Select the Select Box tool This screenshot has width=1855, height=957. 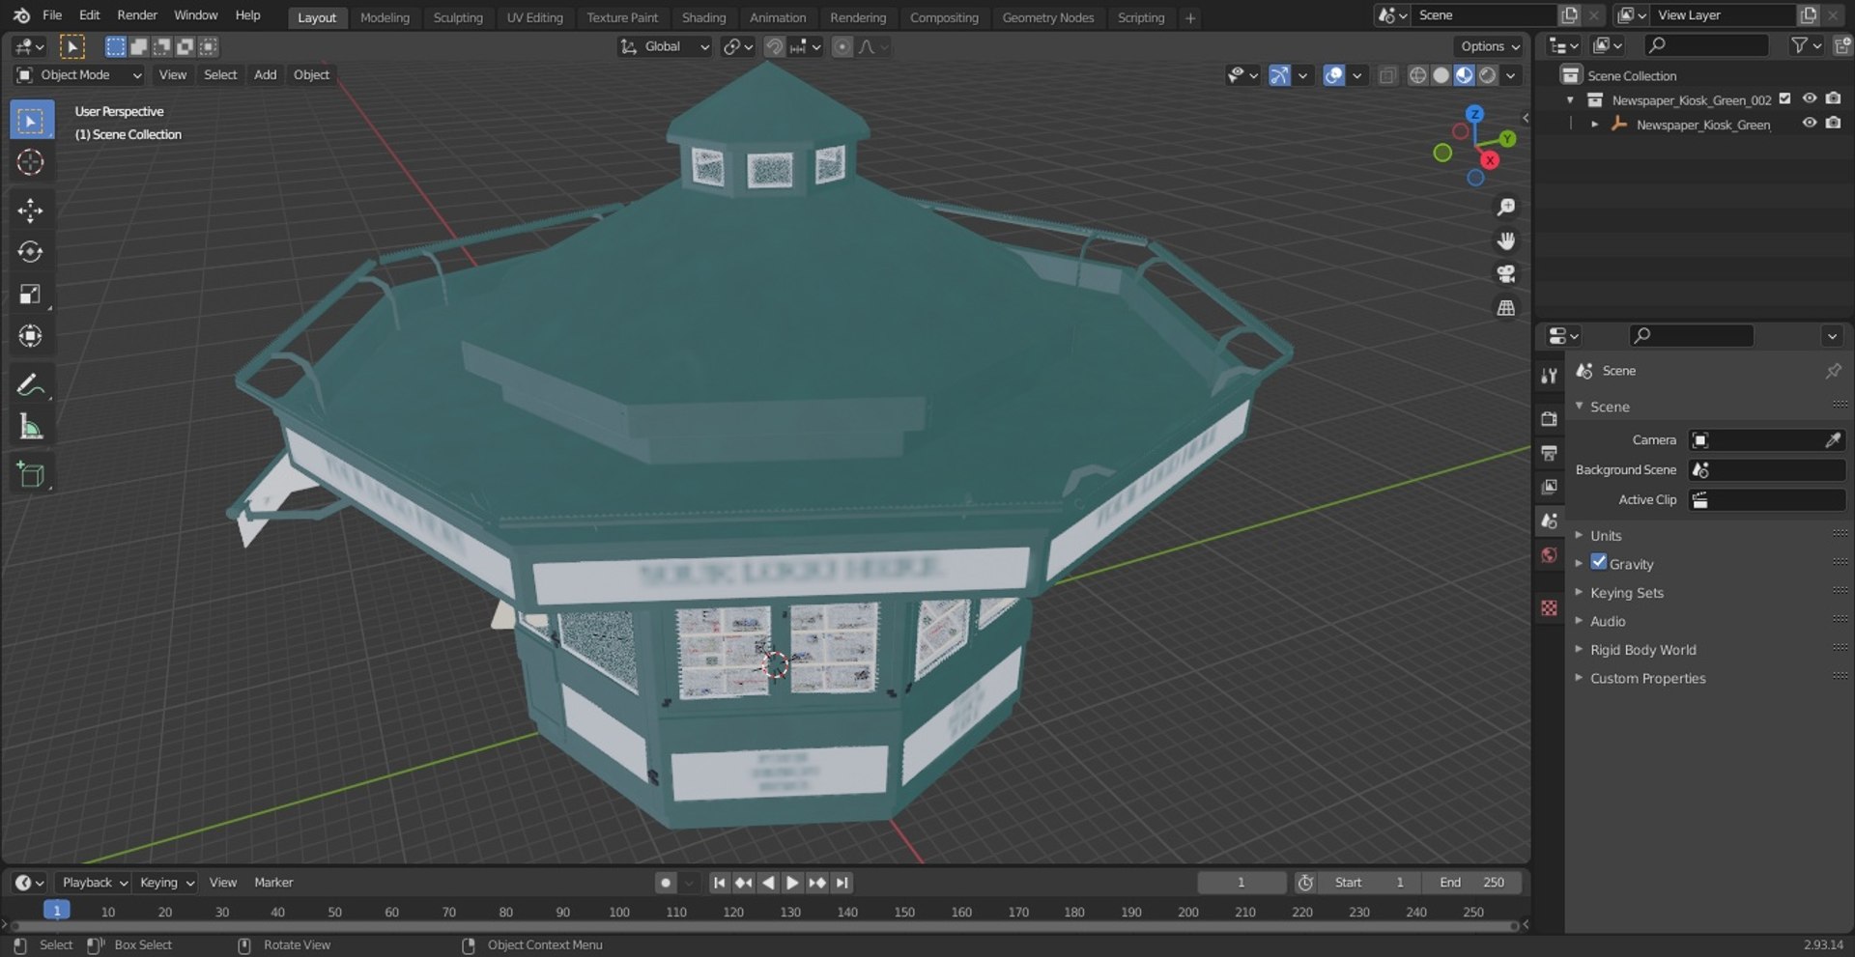[31, 121]
